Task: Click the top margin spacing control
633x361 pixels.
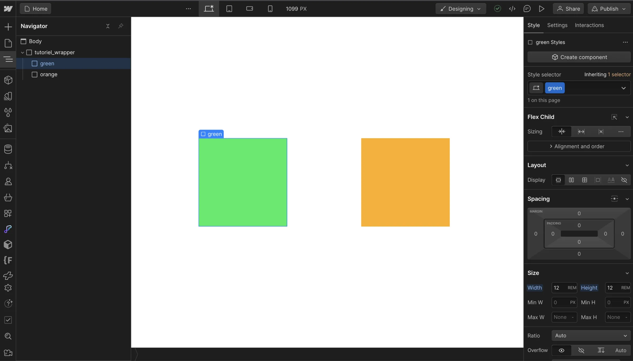Action: [579, 213]
